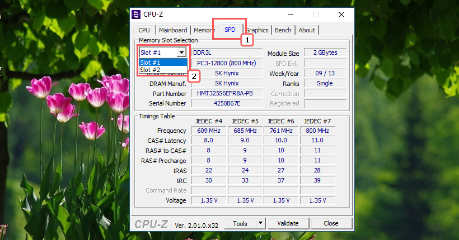The height and width of the screenshot is (240, 459).
Task: Expand the Tools dropdown arrow
Action: pos(260,223)
